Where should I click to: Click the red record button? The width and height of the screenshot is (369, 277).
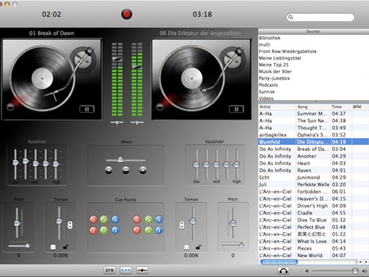(x=127, y=14)
